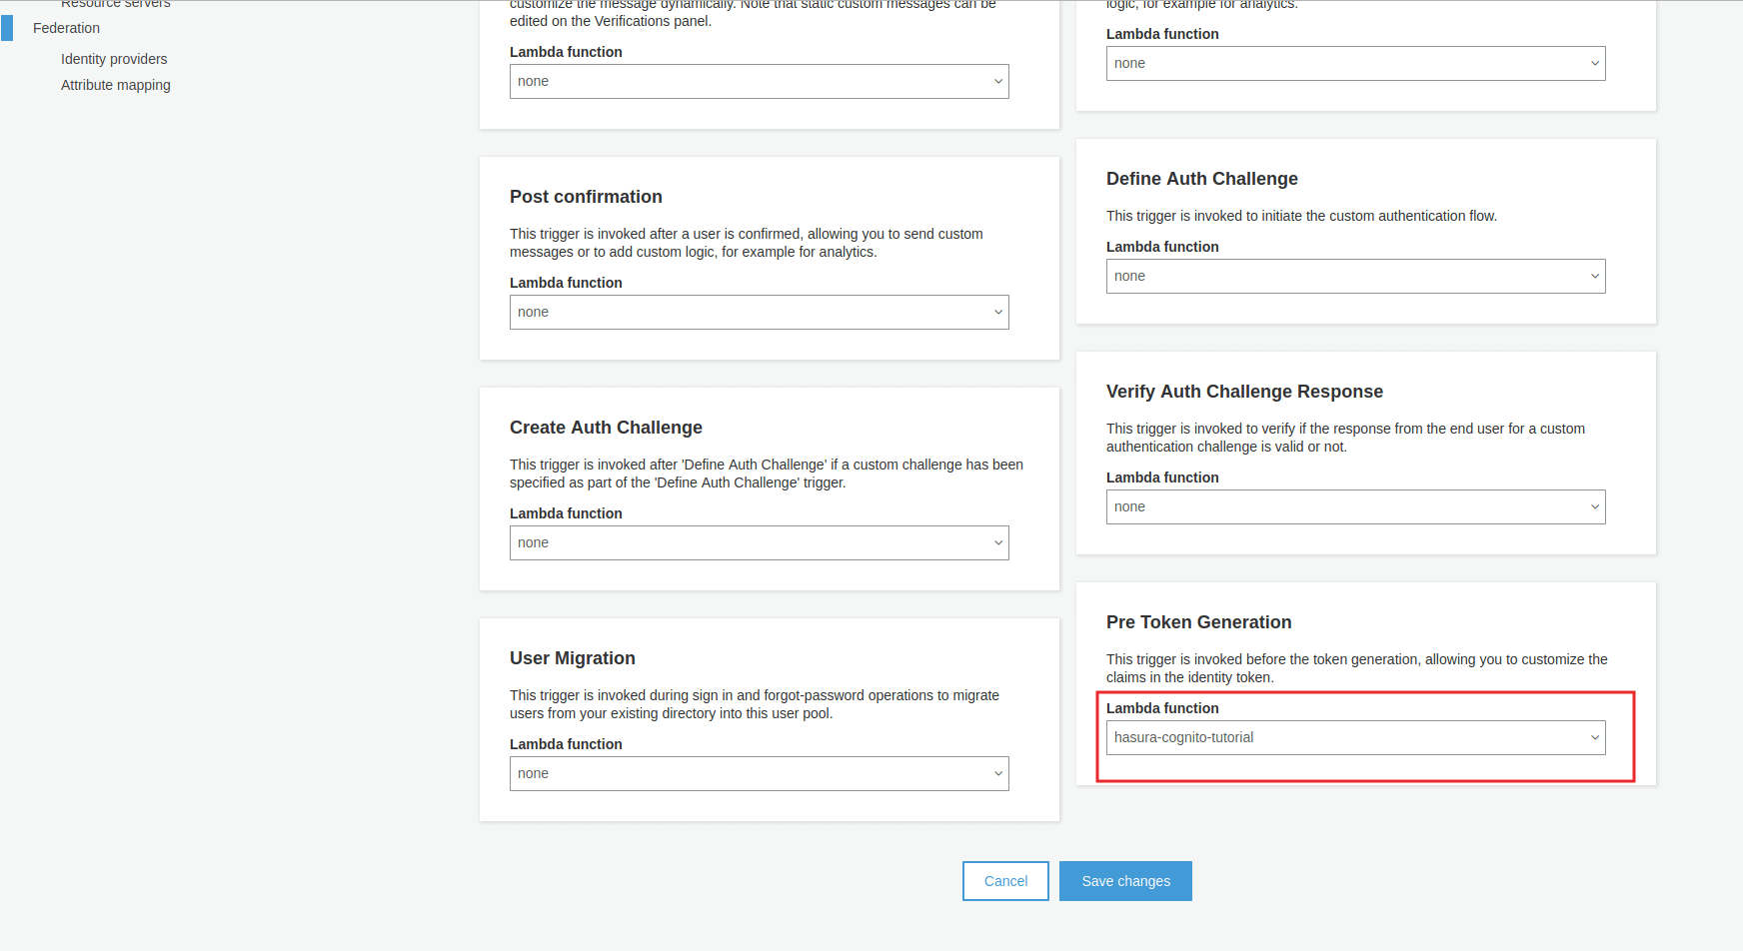1743x951 pixels.
Task: Click the Verify Auth Challenge Response heading
Action: click(x=1244, y=392)
